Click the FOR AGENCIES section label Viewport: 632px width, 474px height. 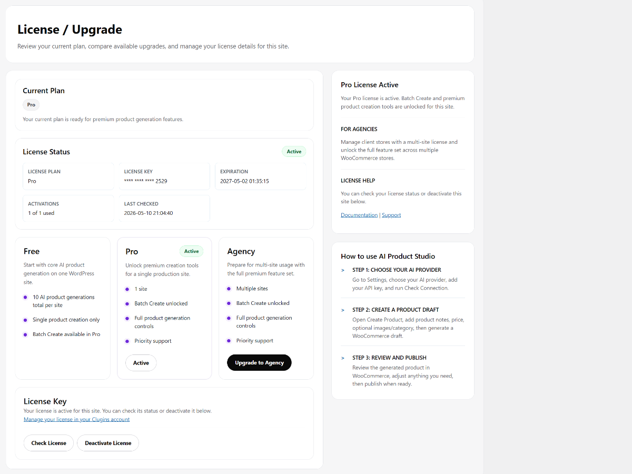tap(359, 129)
